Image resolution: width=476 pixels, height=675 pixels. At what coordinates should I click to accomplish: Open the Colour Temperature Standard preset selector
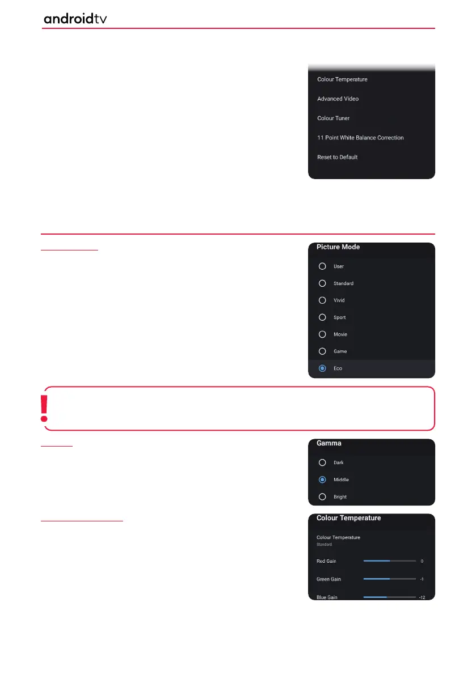click(371, 540)
